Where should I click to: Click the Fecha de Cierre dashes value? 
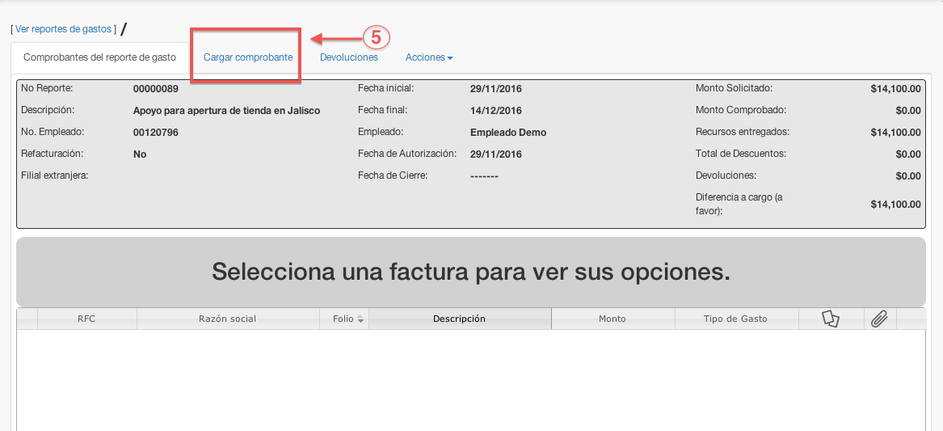click(484, 175)
